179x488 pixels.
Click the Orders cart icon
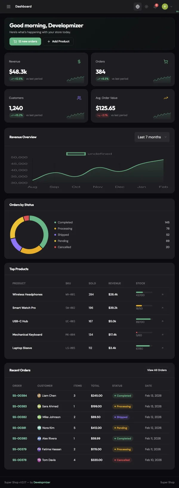click(x=166, y=62)
